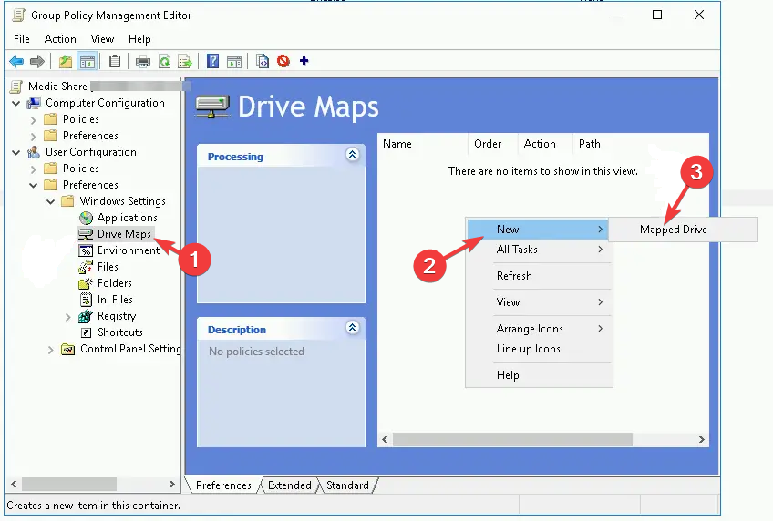Collapse the Processing panel with chevron
The image size is (773, 521).
[352, 155]
